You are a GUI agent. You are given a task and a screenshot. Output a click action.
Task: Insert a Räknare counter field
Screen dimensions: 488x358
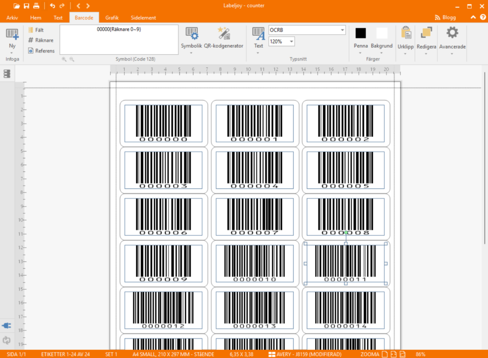pos(41,40)
